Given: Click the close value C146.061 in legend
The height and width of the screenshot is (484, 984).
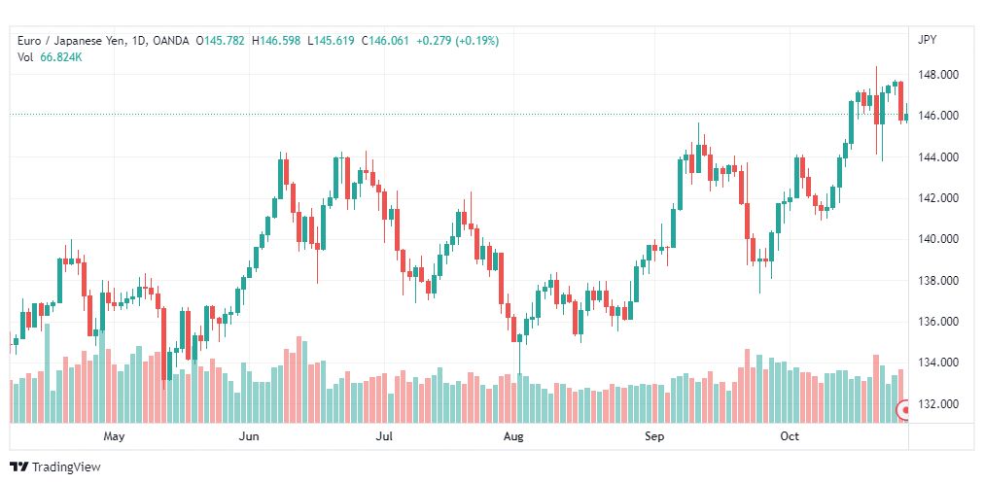Looking at the screenshot, I should pyautogui.click(x=383, y=41).
